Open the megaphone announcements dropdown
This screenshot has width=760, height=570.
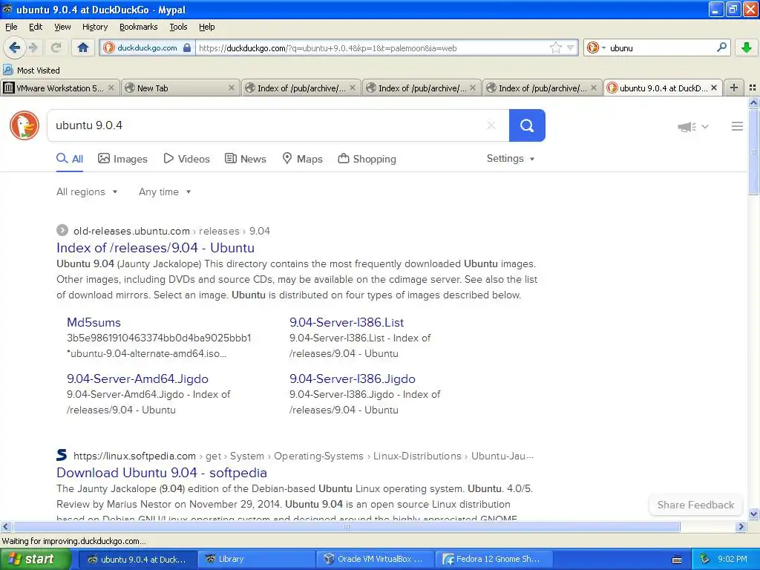pyautogui.click(x=693, y=126)
